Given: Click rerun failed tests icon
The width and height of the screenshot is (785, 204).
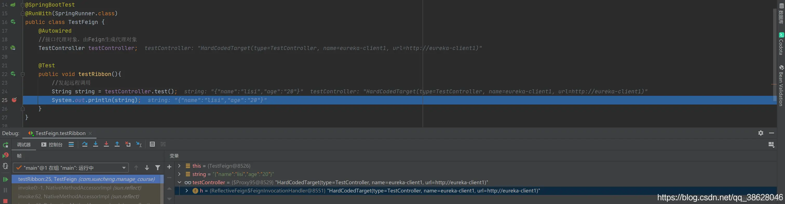Looking at the screenshot, I should pyautogui.click(x=5, y=155).
